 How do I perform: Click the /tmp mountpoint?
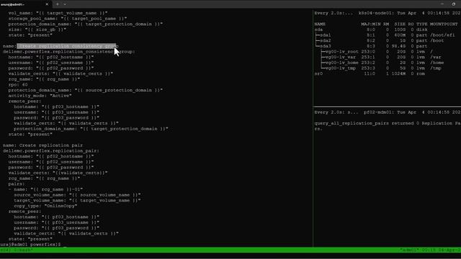point(435,68)
